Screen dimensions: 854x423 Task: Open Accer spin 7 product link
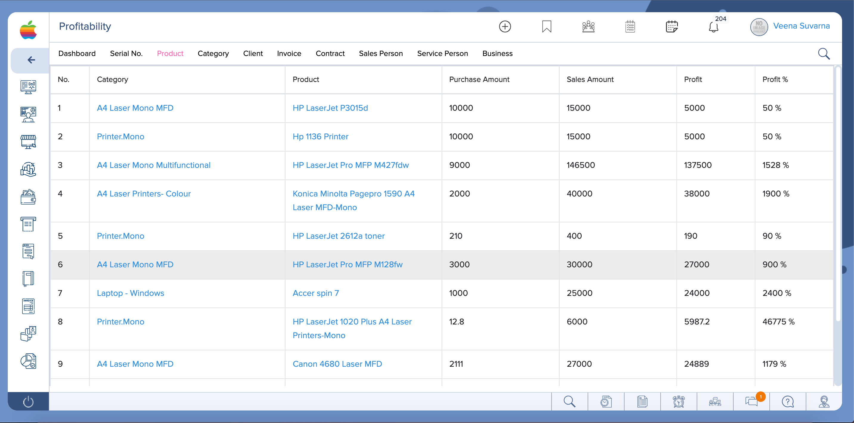click(316, 293)
